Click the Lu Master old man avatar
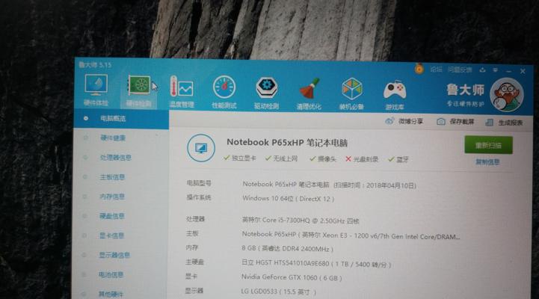 507,94
